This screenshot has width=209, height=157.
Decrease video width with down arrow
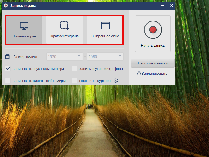[x=79, y=58]
